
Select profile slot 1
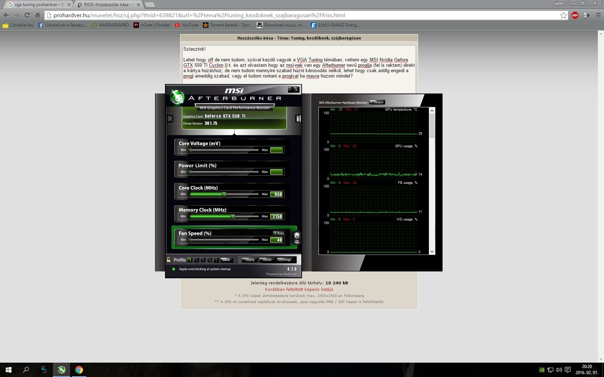pyautogui.click(x=190, y=260)
